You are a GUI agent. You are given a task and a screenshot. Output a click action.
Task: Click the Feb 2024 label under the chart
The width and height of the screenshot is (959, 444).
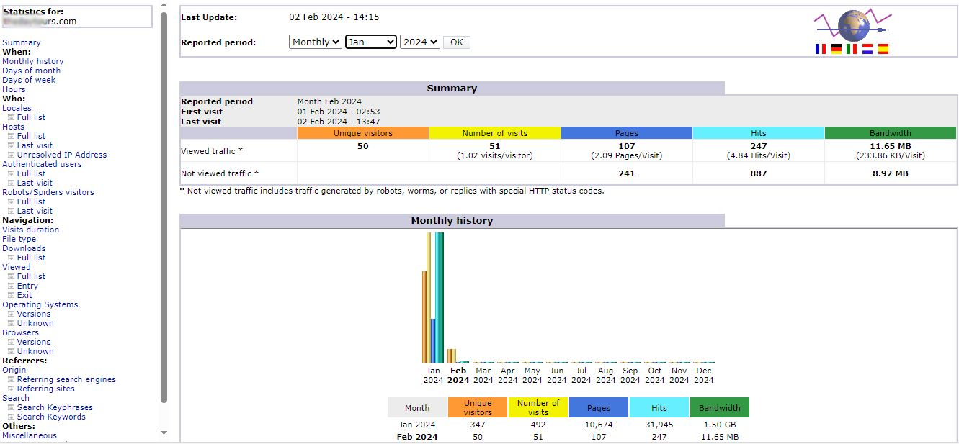[x=458, y=376]
